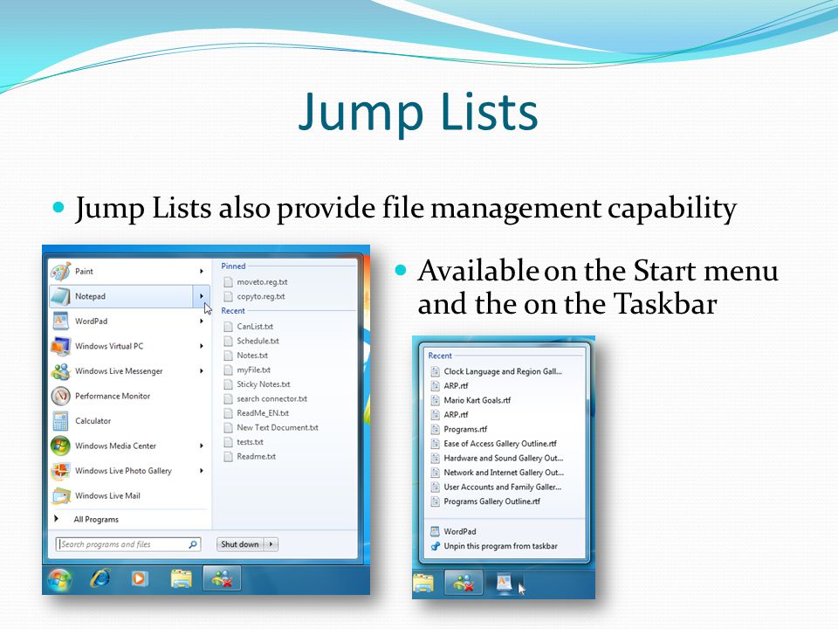Click Messenger taskbar icon below Shut down button
Viewport: 838px width, 629px height.
222,578
